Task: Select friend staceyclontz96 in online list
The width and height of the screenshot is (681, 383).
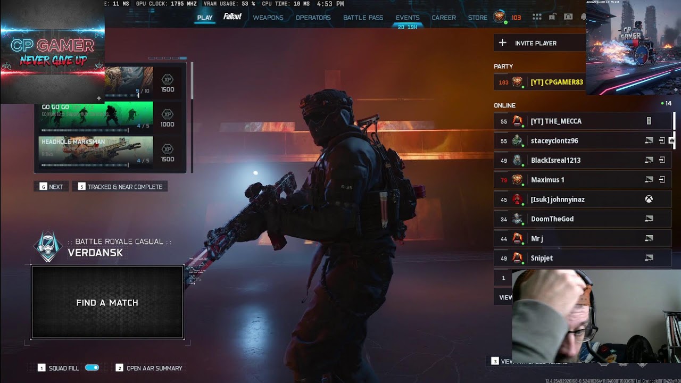Action: click(x=583, y=140)
